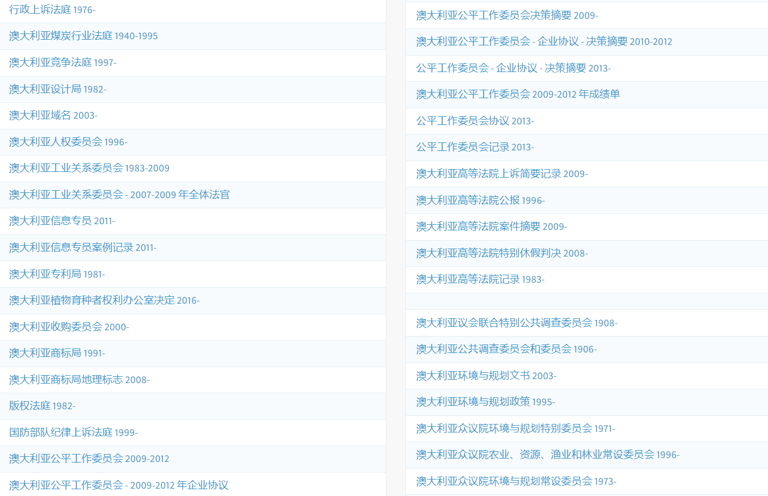Open 澳大利亚环境与规划文书 2003- link
The image size is (768, 496).
point(486,376)
